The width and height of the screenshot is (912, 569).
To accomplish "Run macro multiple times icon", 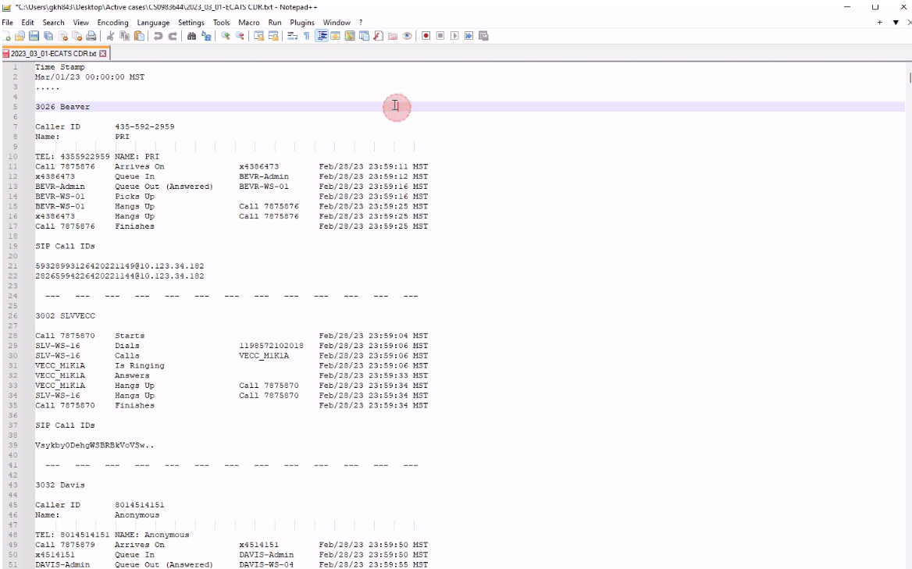I will pyautogui.click(x=468, y=36).
